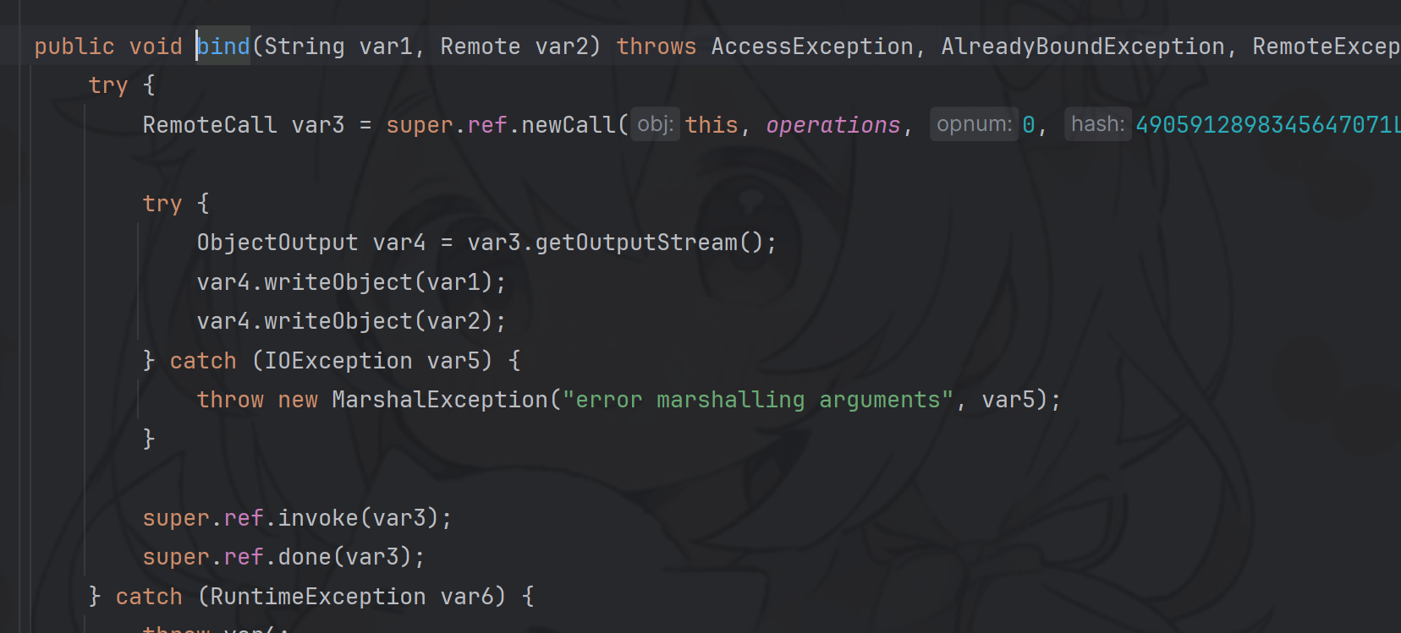Click the bind method name

click(224, 46)
